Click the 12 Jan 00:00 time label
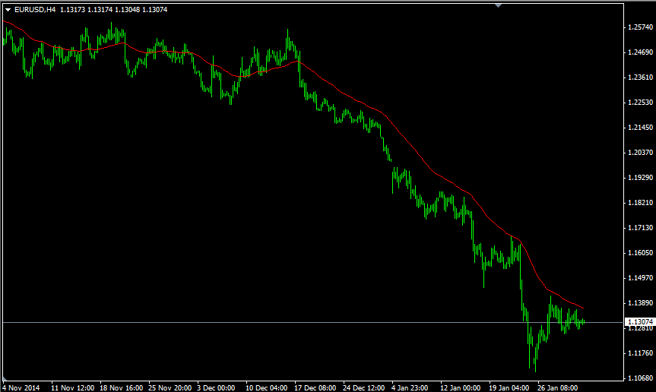 460,387
